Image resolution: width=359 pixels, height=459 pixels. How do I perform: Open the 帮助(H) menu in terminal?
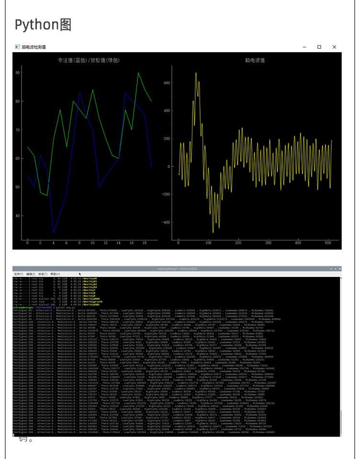[x=56, y=274]
